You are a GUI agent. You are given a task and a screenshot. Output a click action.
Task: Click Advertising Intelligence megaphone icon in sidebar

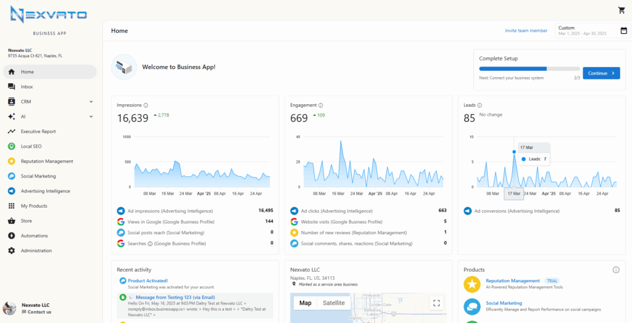(12, 191)
